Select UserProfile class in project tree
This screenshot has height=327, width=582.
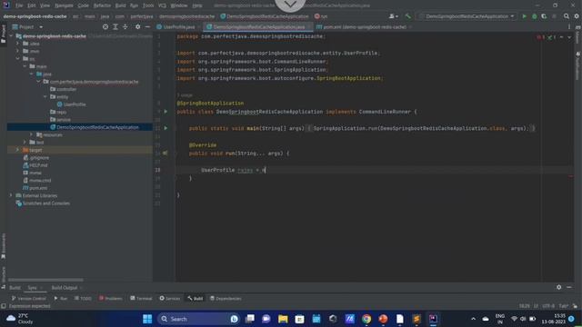tap(75, 104)
